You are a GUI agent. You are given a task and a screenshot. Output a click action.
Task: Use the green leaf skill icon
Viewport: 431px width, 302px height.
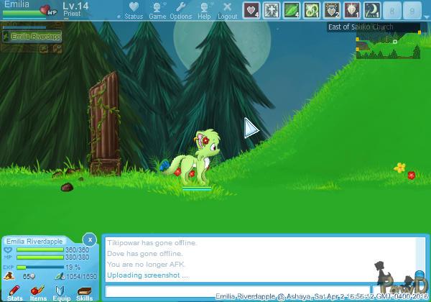tap(292, 10)
